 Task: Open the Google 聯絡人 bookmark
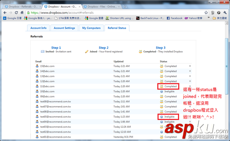pos(38,18)
